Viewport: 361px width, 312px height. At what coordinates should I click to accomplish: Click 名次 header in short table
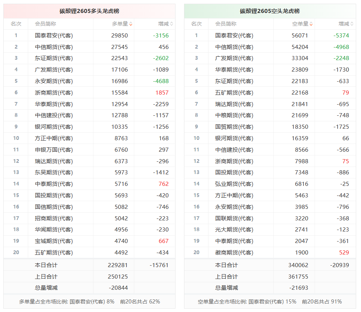click(x=196, y=24)
